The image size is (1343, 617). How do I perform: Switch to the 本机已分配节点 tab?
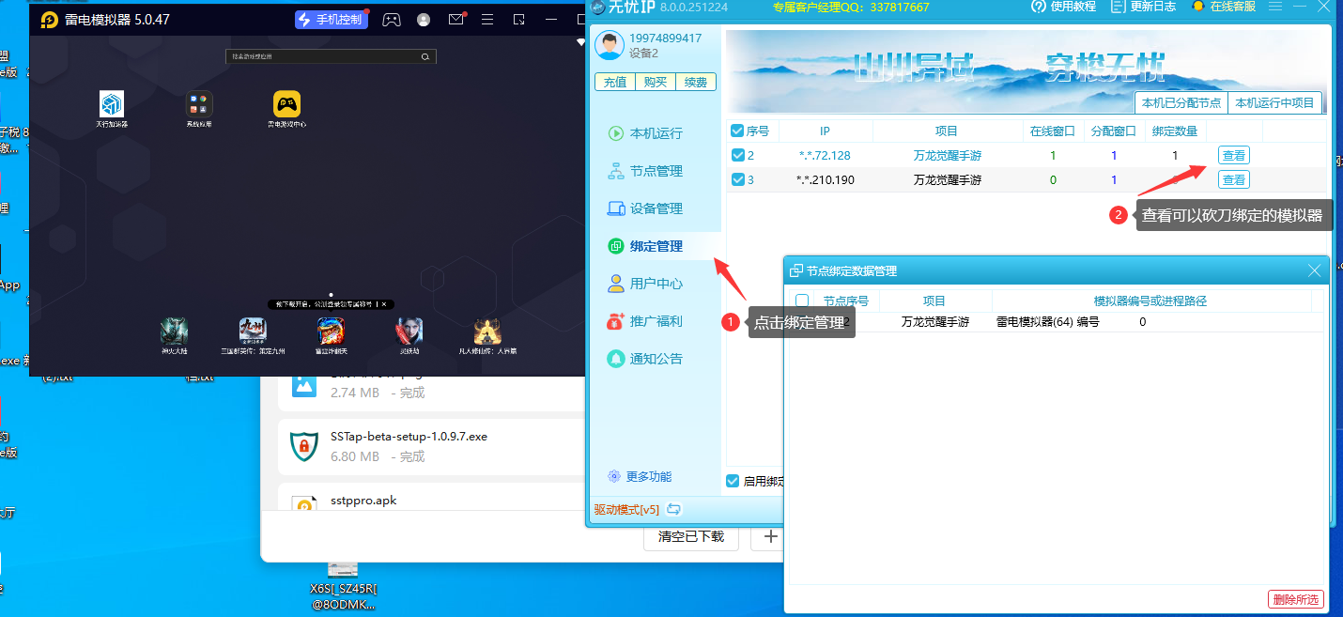tap(1181, 102)
